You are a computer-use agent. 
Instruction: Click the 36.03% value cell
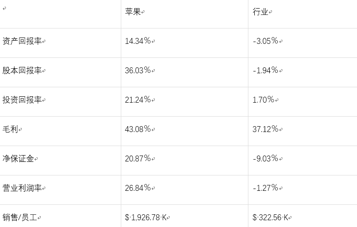pyautogui.click(x=138, y=71)
